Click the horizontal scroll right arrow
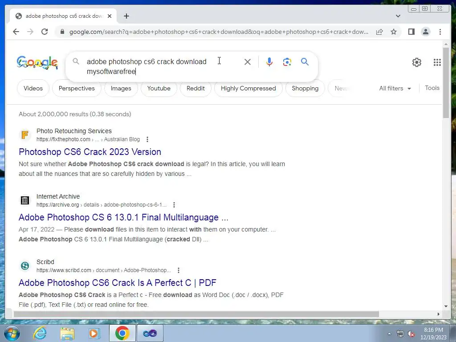This screenshot has height=342, width=456. [439, 314]
